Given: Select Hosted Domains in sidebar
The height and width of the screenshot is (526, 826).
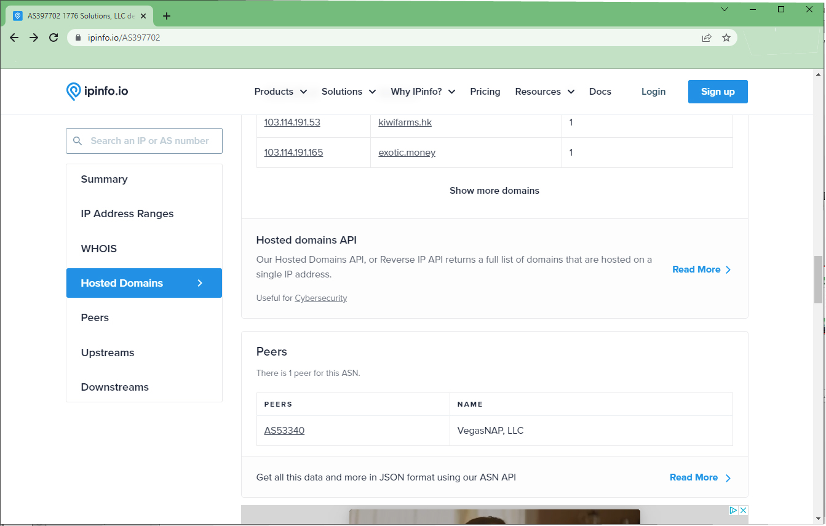Looking at the screenshot, I should [144, 283].
